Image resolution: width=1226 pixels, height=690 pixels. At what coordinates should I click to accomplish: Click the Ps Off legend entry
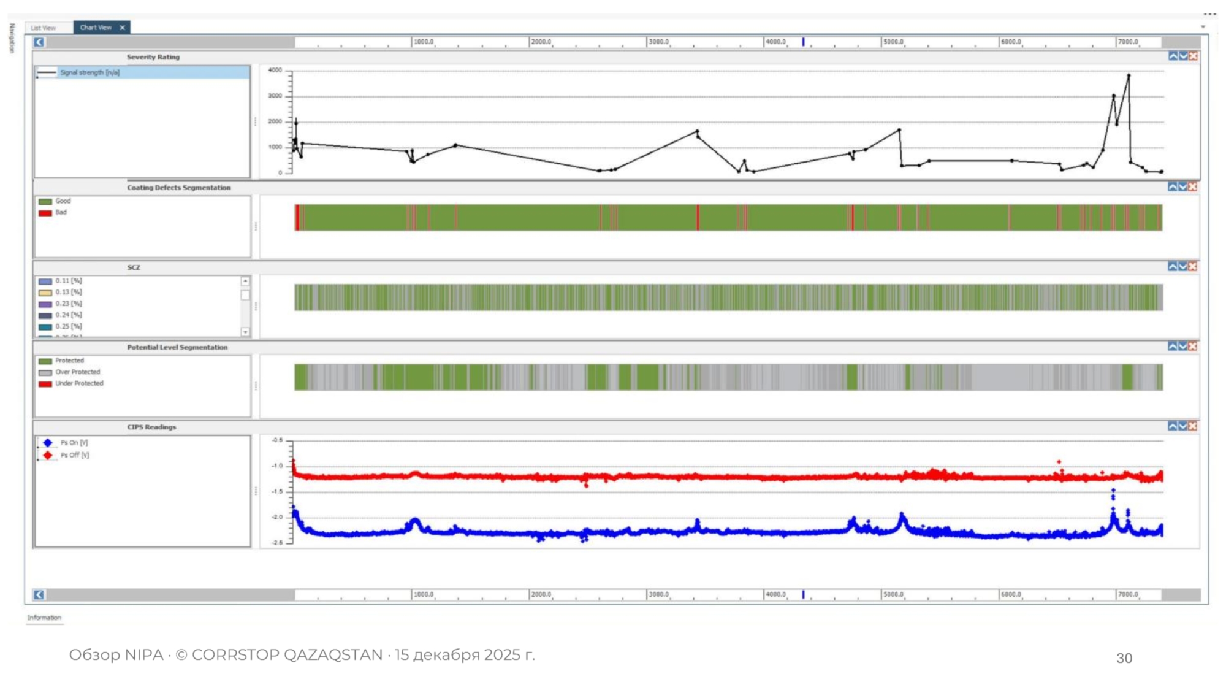click(74, 455)
